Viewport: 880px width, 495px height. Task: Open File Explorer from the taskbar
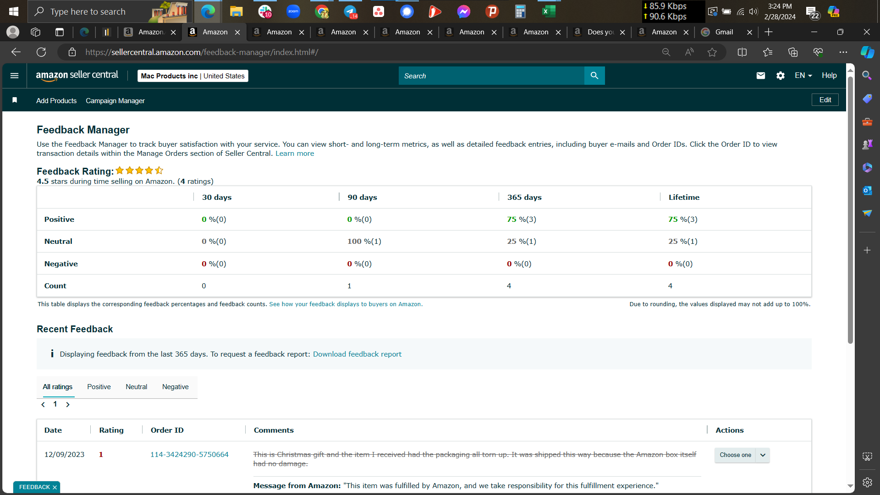tap(236, 11)
